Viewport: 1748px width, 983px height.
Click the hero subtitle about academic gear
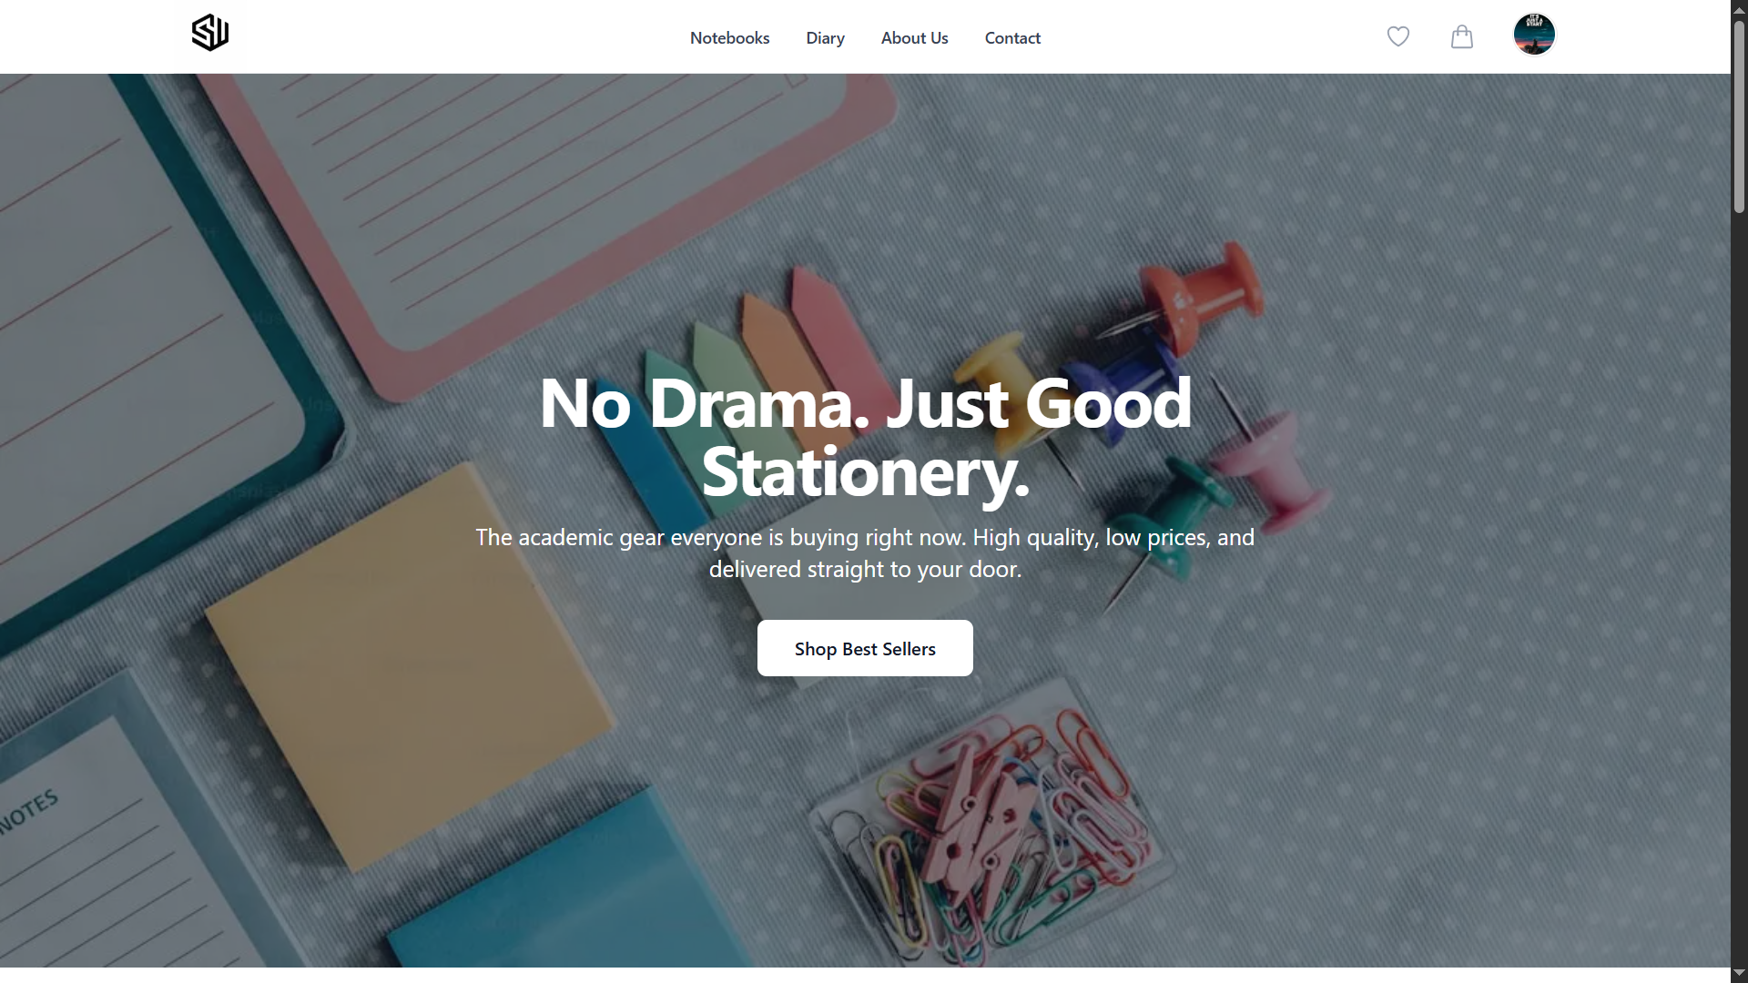(x=865, y=553)
